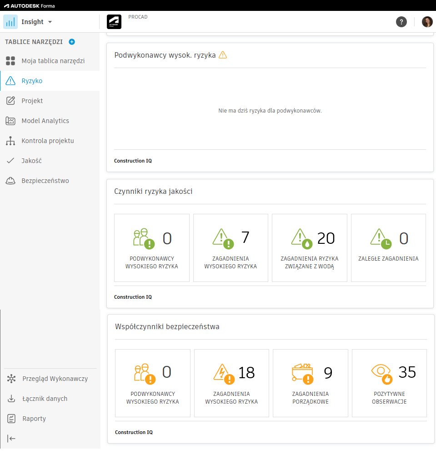Click the Przegląd Wykonawczy network icon
Screen dimensions: 436x454
11,379
